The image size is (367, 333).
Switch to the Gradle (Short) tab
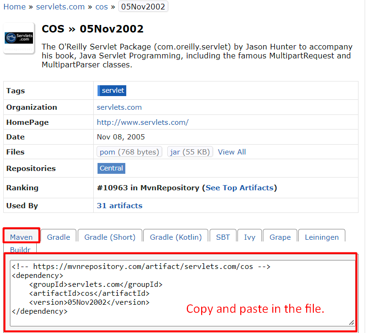110,236
